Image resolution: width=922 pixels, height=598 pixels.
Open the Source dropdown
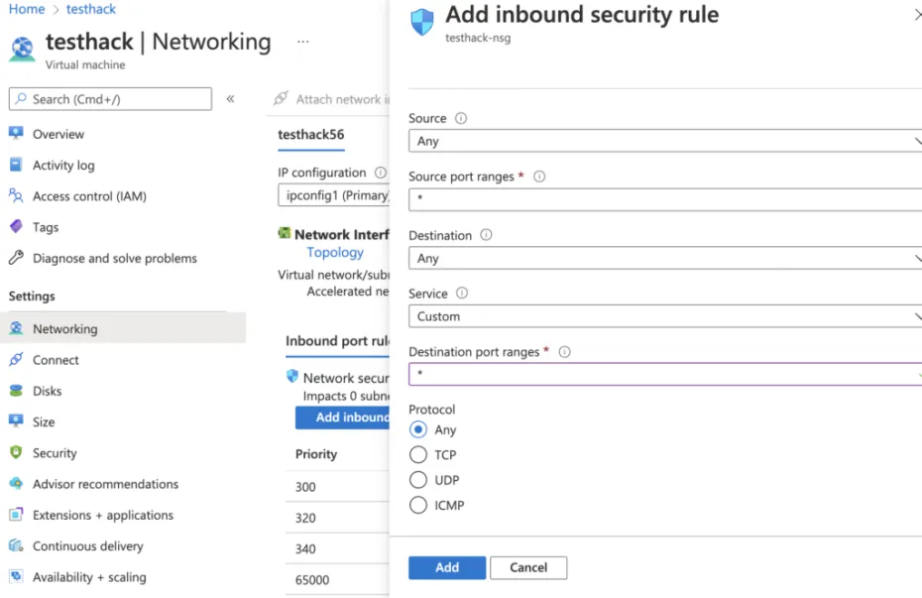pos(665,141)
